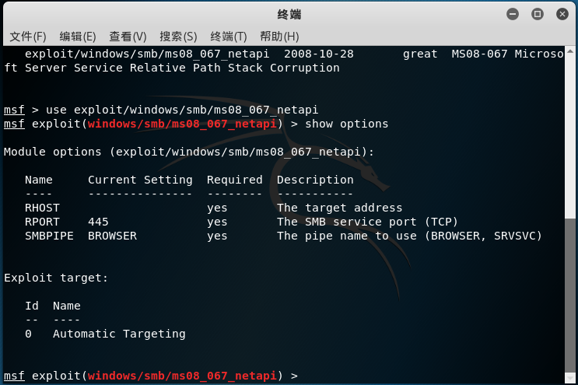This screenshot has width=578, height=385.
Task: Open the 查看(V) menu
Action: tap(128, 37)
